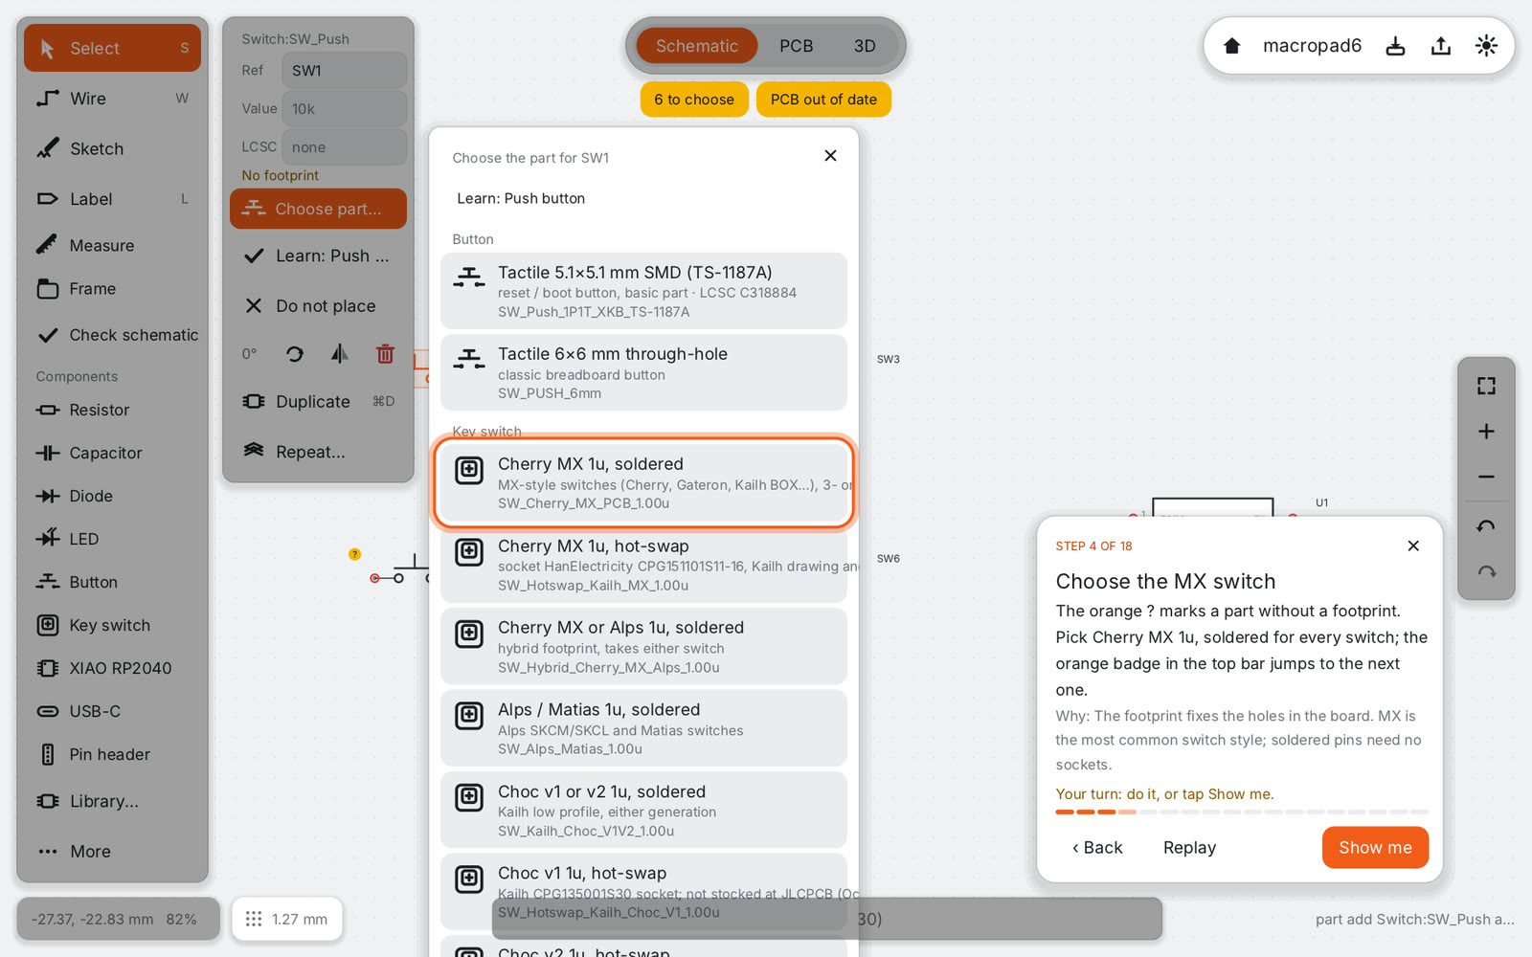Click the share/export upload icon
1532x957 pixels.
[1440, 46]
